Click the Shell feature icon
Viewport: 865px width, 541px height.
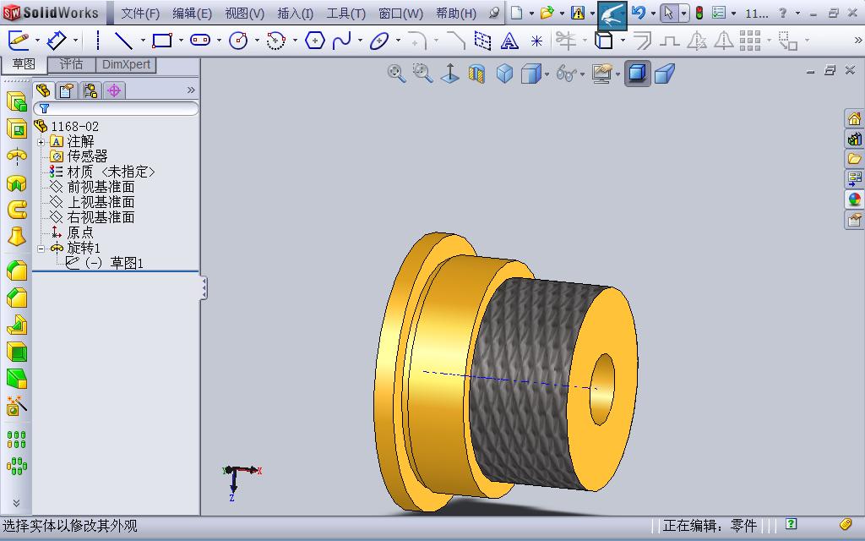17,352
